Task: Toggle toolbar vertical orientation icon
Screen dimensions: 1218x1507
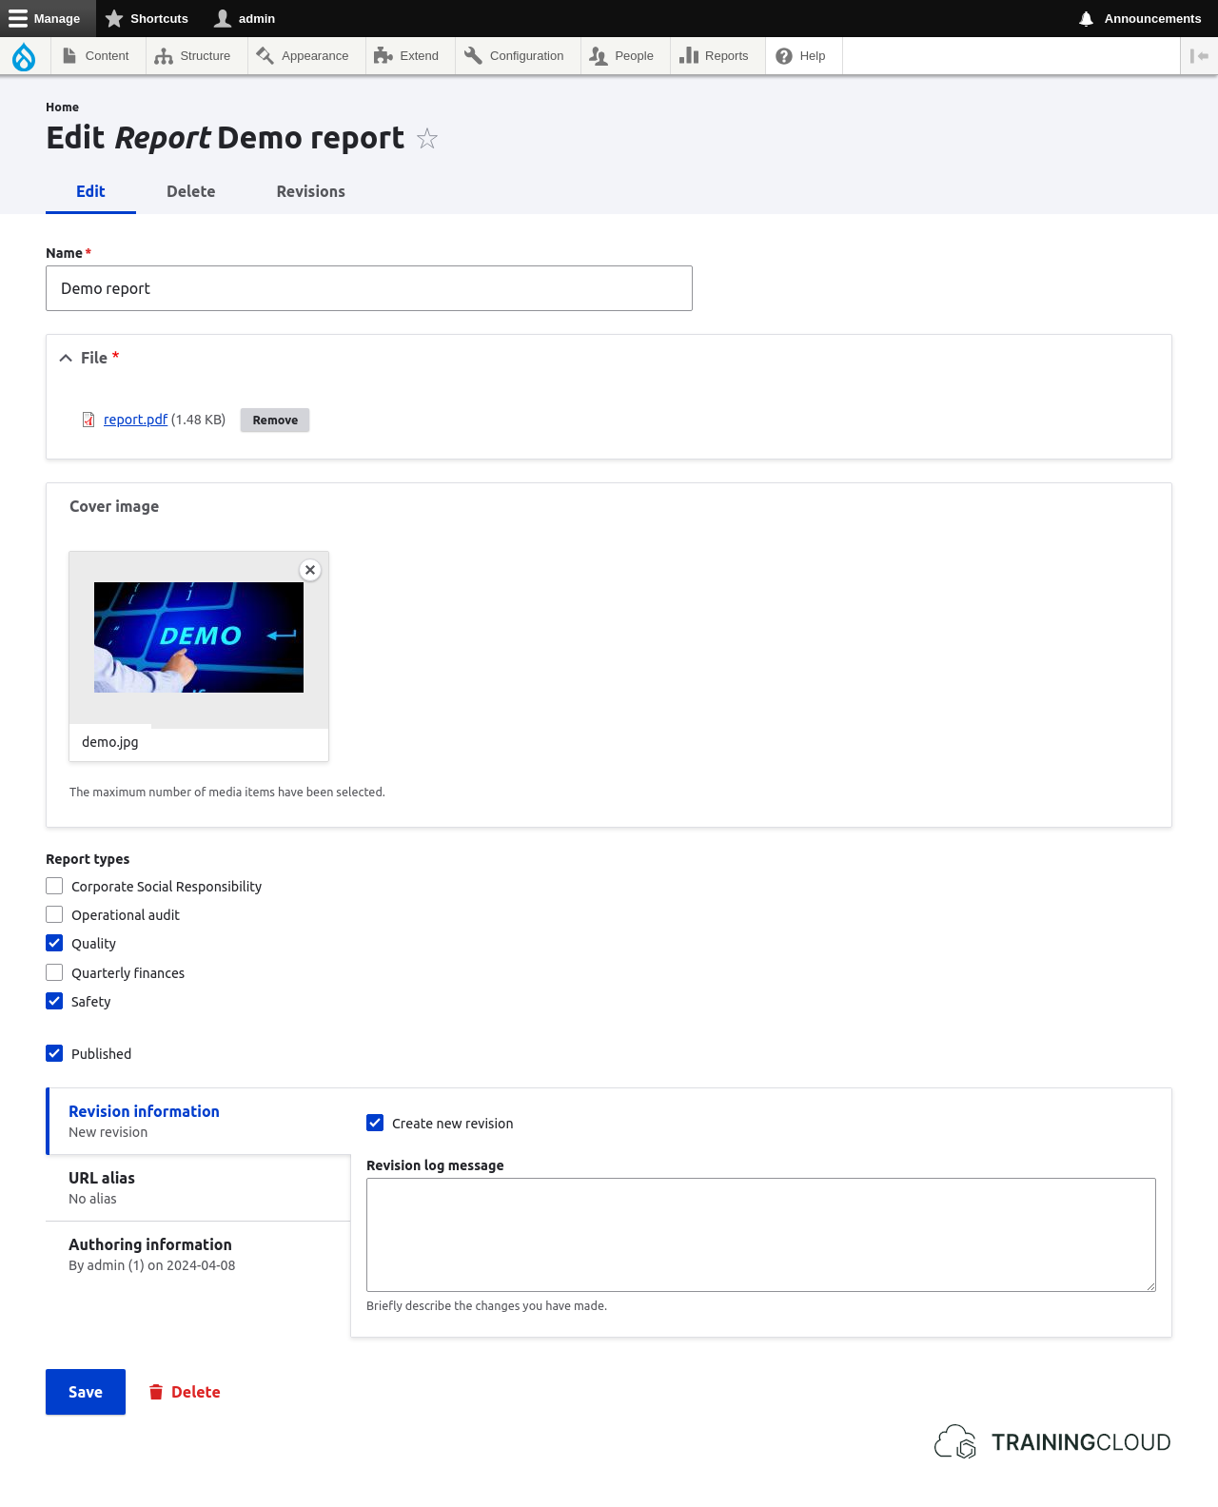Action: pyautogui.click(x=1199, y=56)
